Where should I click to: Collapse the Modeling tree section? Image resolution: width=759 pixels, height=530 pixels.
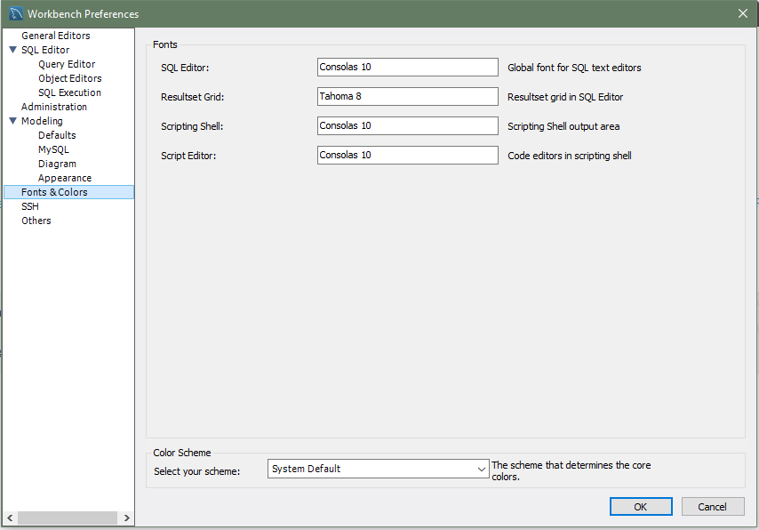tap(12, 122)
